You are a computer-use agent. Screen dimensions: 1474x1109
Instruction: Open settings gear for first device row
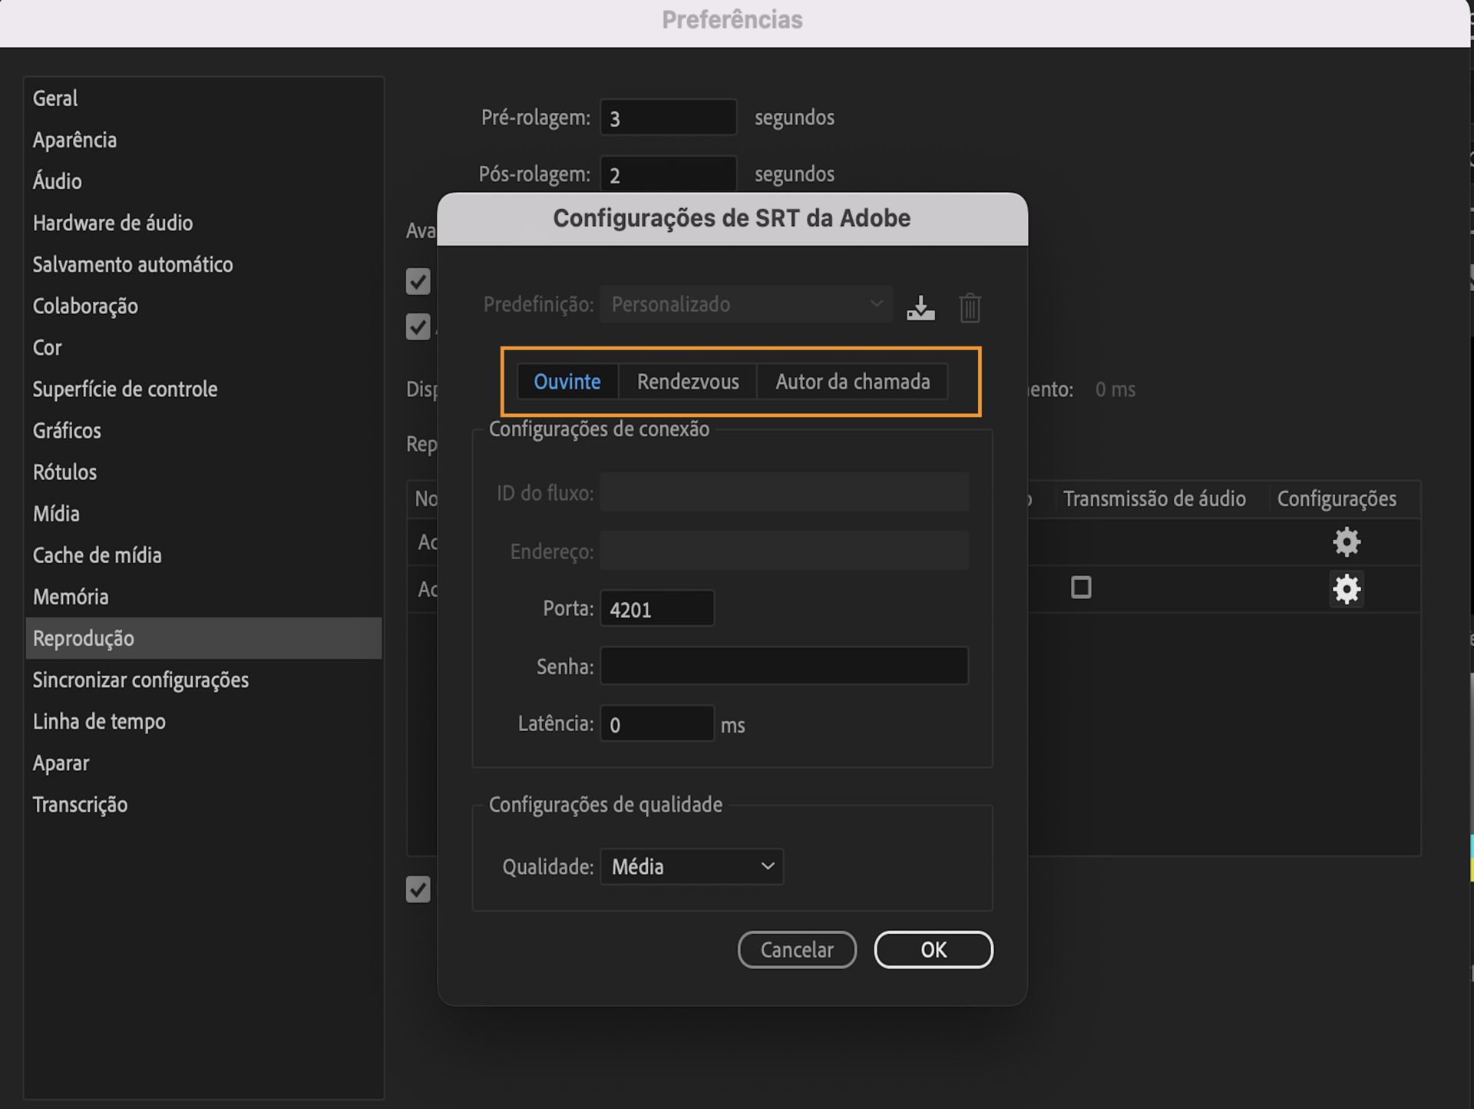1347,541
